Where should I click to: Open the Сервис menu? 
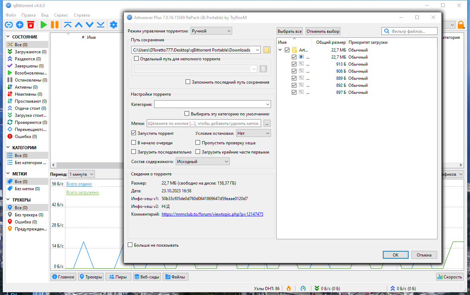point(61,15)
